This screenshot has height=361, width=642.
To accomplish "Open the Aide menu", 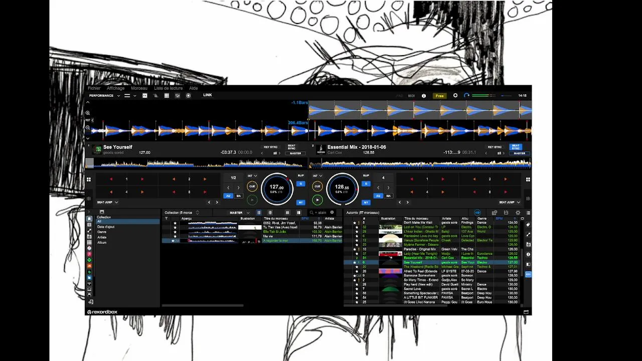I will (193, 88).
